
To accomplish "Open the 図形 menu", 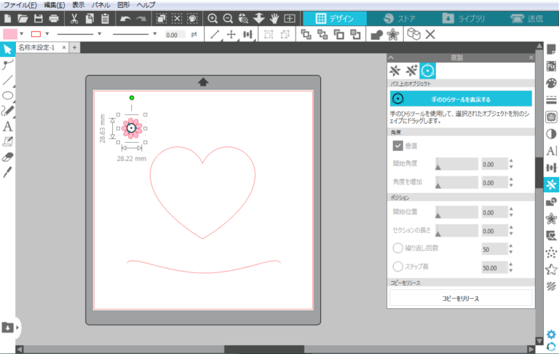I will coord(124,5).
